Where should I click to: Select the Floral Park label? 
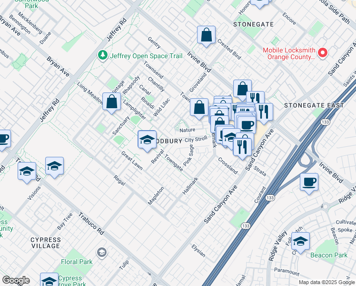click(77, 262)
